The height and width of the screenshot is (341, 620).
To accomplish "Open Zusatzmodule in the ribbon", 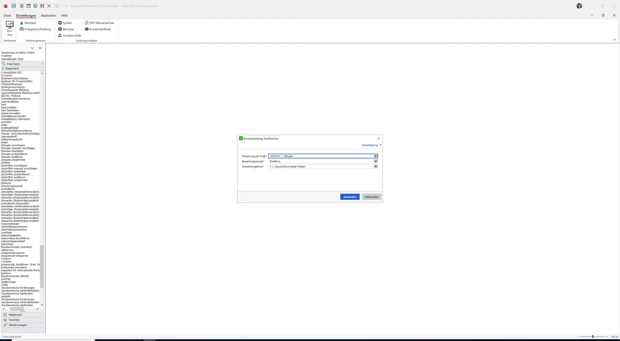I will (69, 36).
